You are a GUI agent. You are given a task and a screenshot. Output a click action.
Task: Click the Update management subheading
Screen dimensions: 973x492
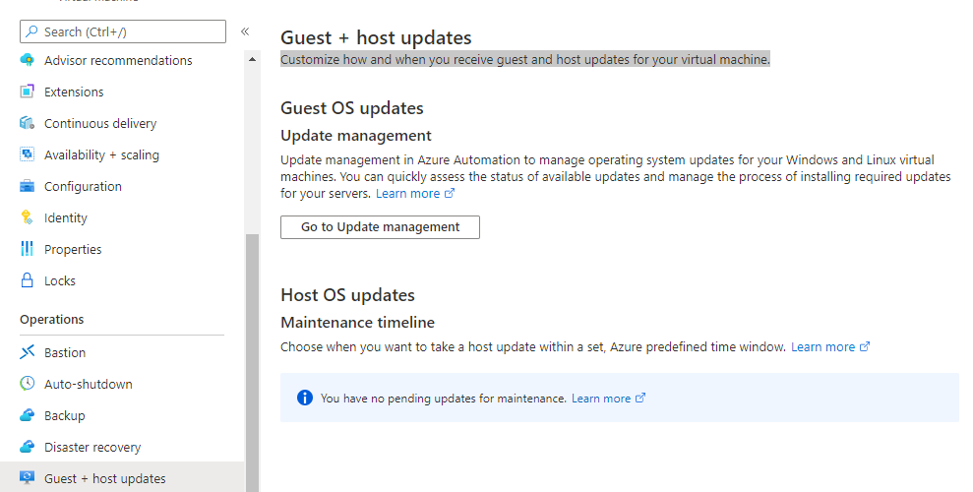(355, 135)
